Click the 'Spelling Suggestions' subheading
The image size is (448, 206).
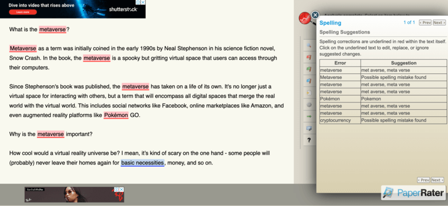coord(344,32)
